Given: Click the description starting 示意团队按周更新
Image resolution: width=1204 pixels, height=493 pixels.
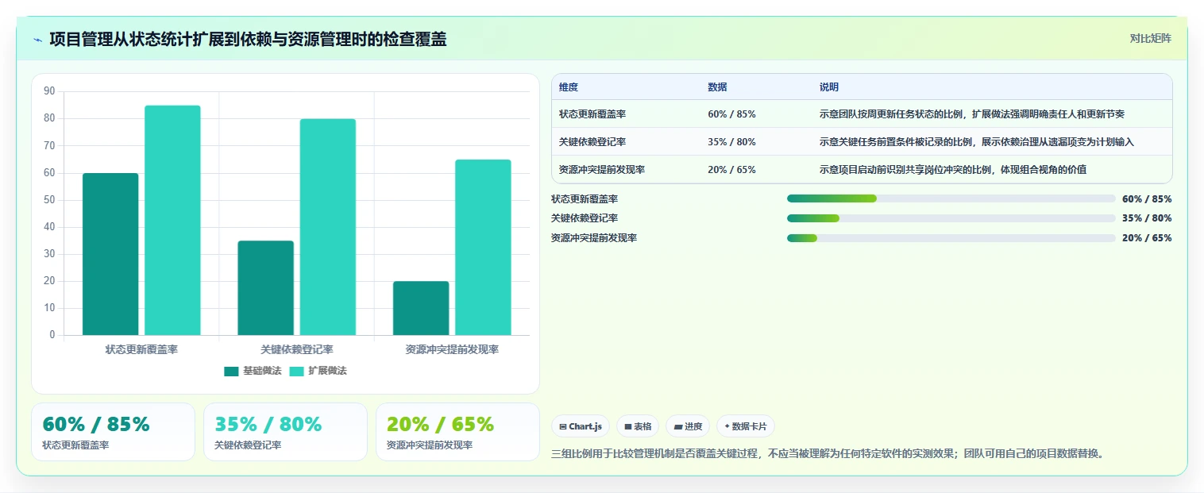Looking at the screenshot, I should tap(972, 114).
